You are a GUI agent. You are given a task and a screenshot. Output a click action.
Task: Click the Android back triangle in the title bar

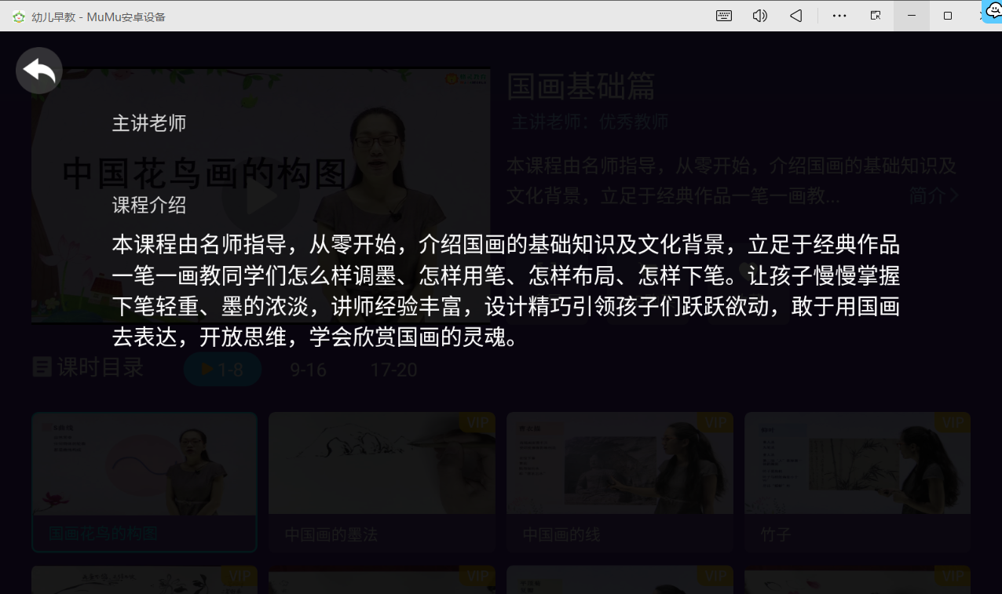coord(796,16)
